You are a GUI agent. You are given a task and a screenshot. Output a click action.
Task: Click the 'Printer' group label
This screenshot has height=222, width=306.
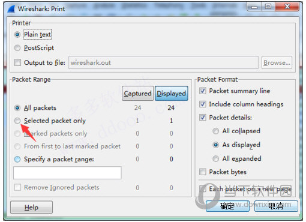[22, 23]
